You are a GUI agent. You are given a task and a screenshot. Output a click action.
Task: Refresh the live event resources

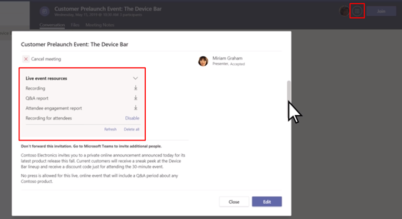(110, 130)
